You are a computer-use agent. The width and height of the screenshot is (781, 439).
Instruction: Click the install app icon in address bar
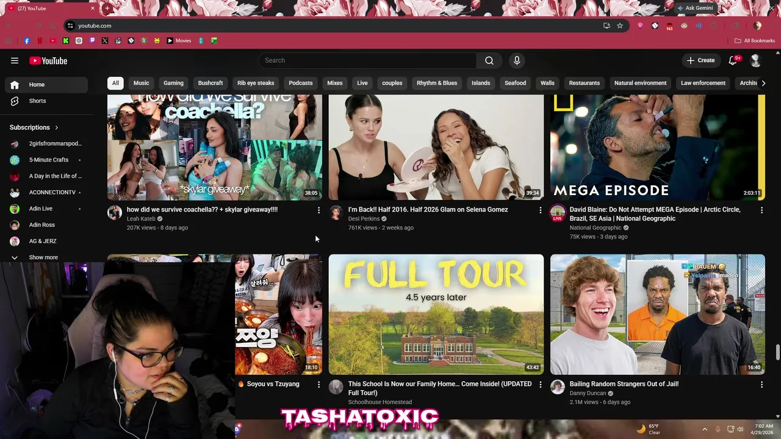pos(606,26)
